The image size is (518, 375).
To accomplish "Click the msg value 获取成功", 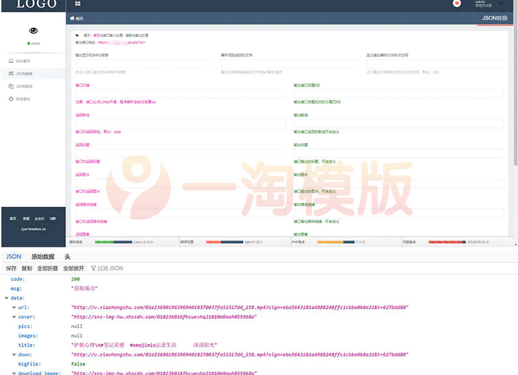I will [84, 288].
